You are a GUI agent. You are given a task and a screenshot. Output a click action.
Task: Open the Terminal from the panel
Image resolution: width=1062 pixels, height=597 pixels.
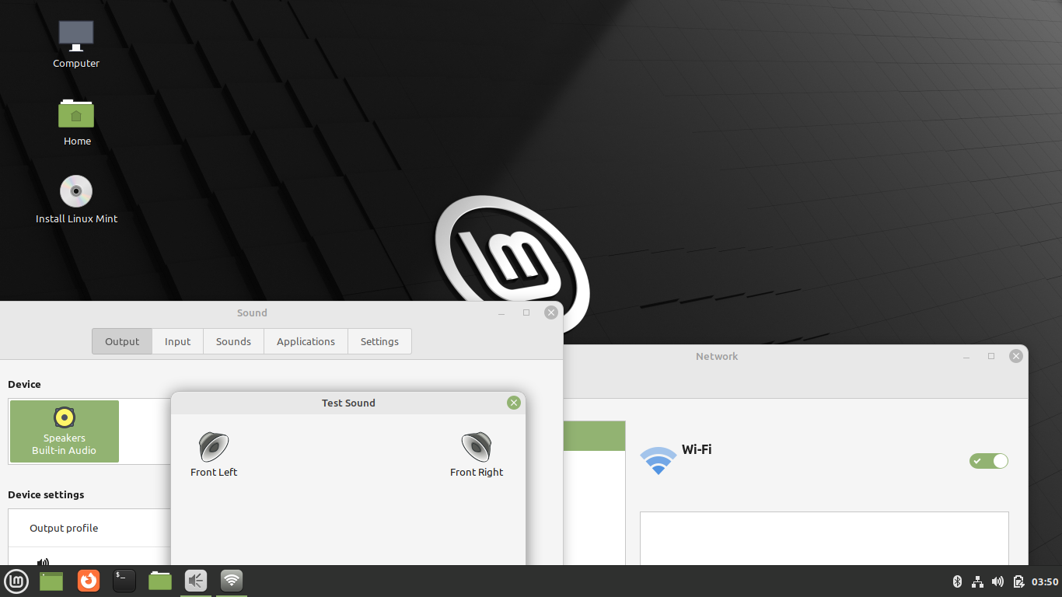(x=124, y=581)
